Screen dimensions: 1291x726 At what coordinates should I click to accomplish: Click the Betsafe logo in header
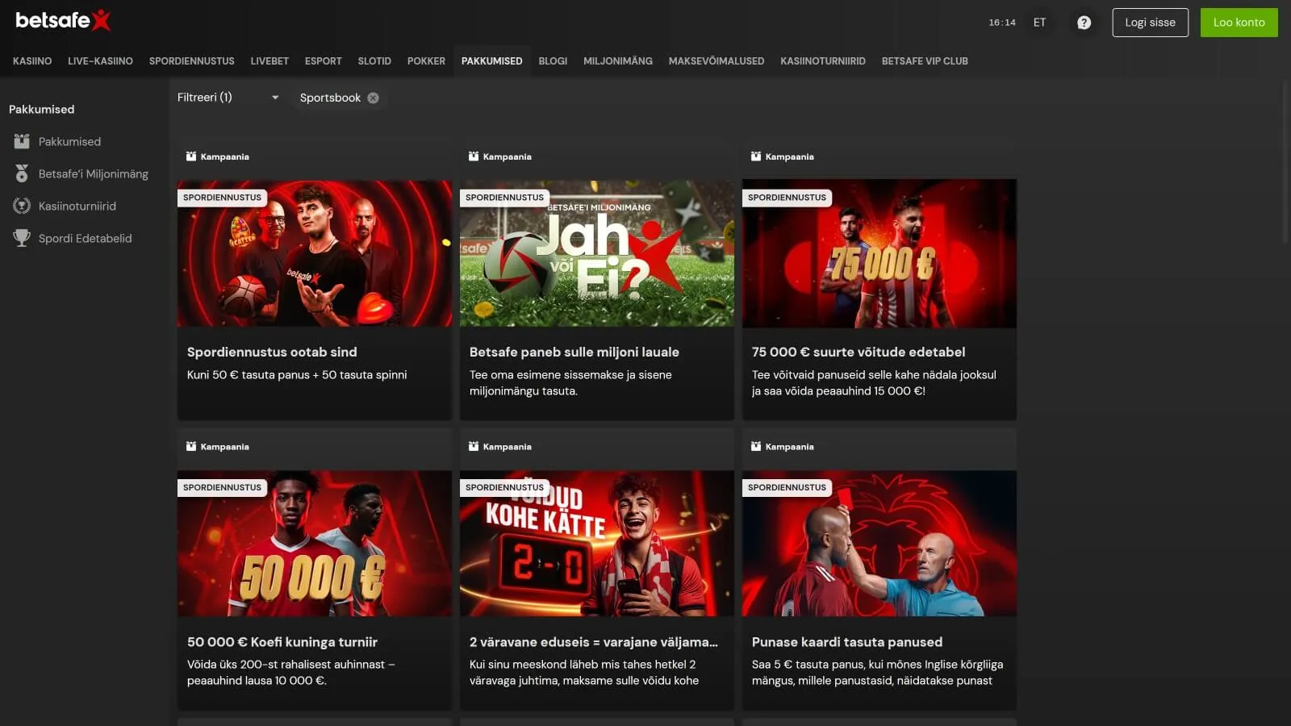(x=63, y=20)
